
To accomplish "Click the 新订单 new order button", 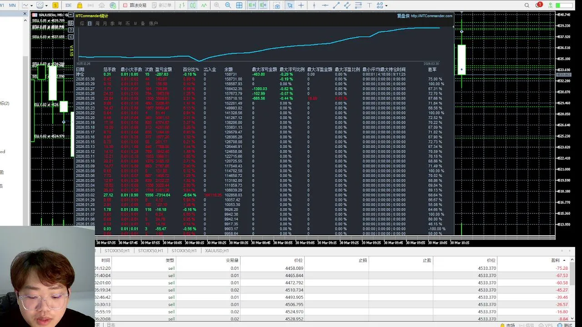I will click(161, 5).
